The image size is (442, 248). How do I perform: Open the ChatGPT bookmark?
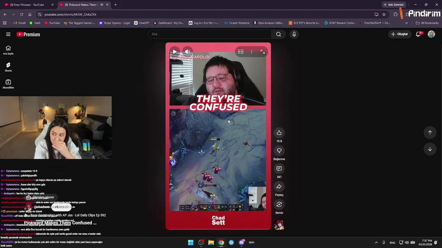pyautogui.click(x=142, y=23)
